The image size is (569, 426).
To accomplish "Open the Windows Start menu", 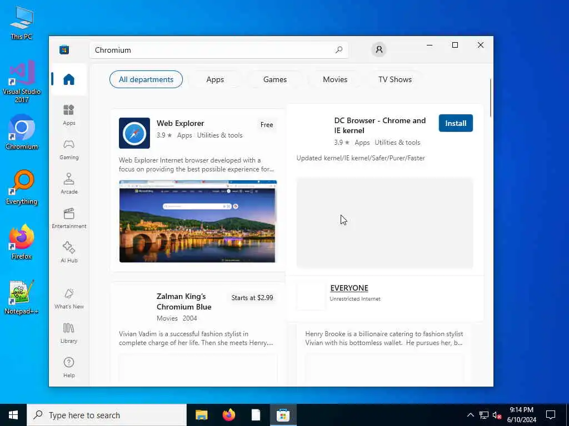I will point(13,415).
